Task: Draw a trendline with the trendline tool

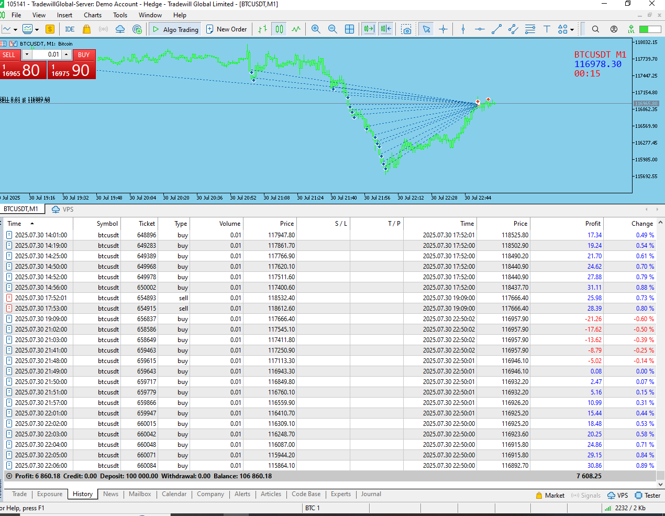Action: click(x=496, y=29)
